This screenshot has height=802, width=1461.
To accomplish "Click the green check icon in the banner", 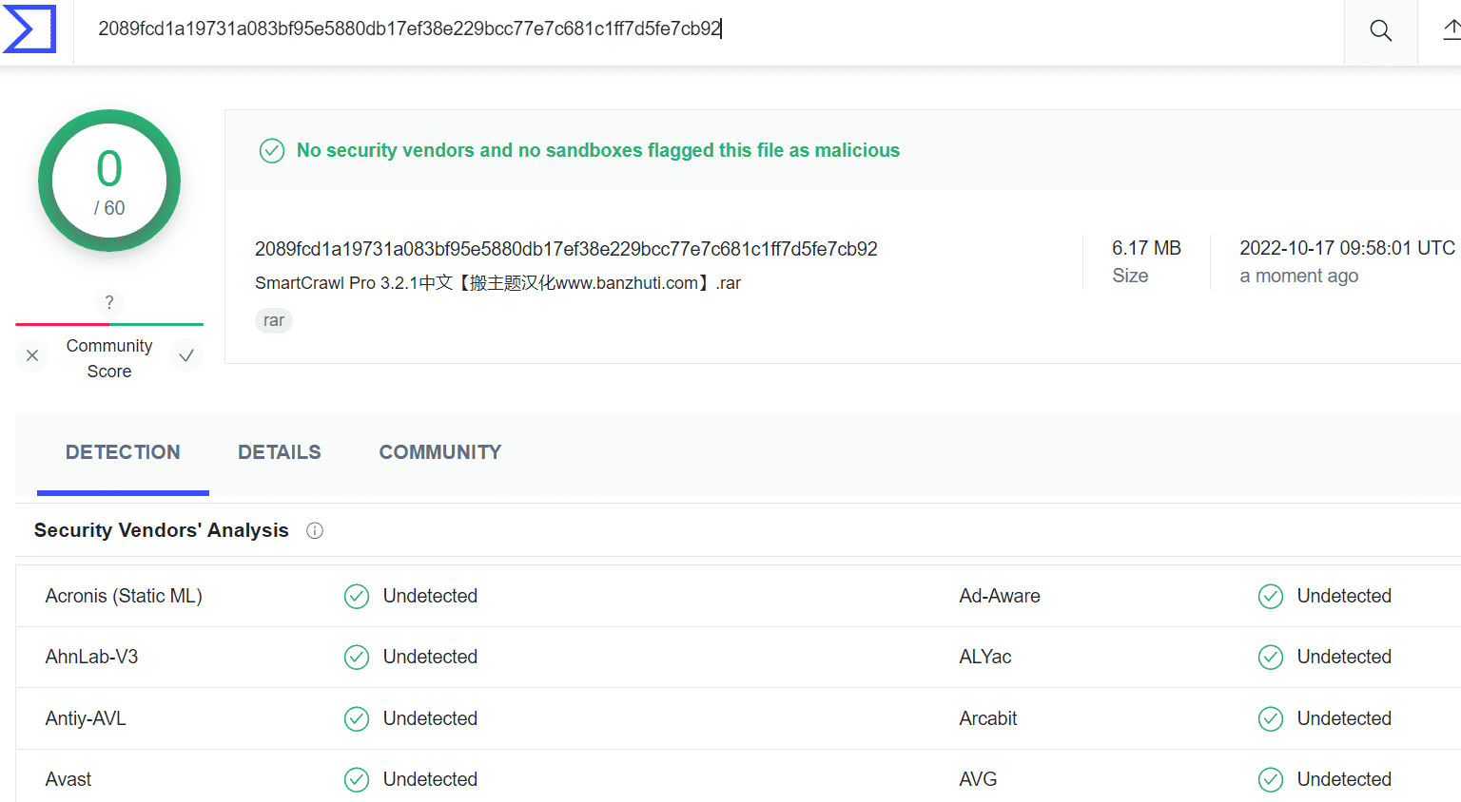I will (x=272, y=150).
